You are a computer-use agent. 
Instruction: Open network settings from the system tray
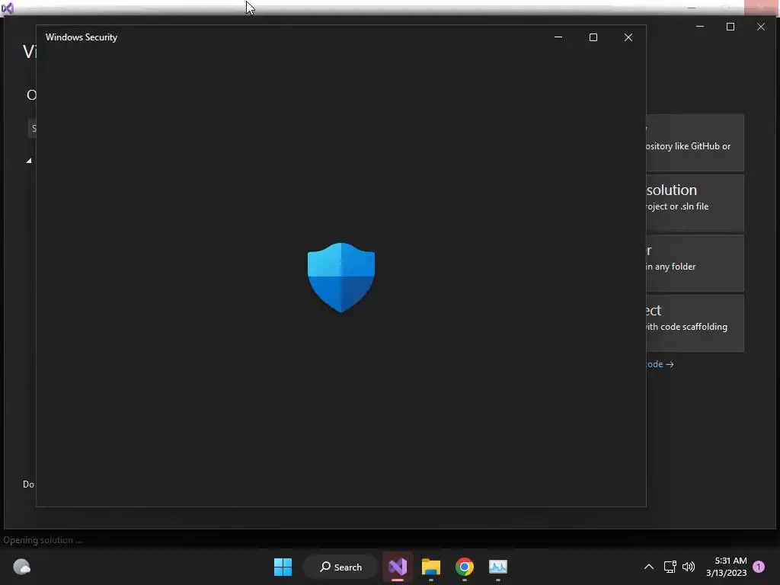pyautogui.click(x=670, y=567)
